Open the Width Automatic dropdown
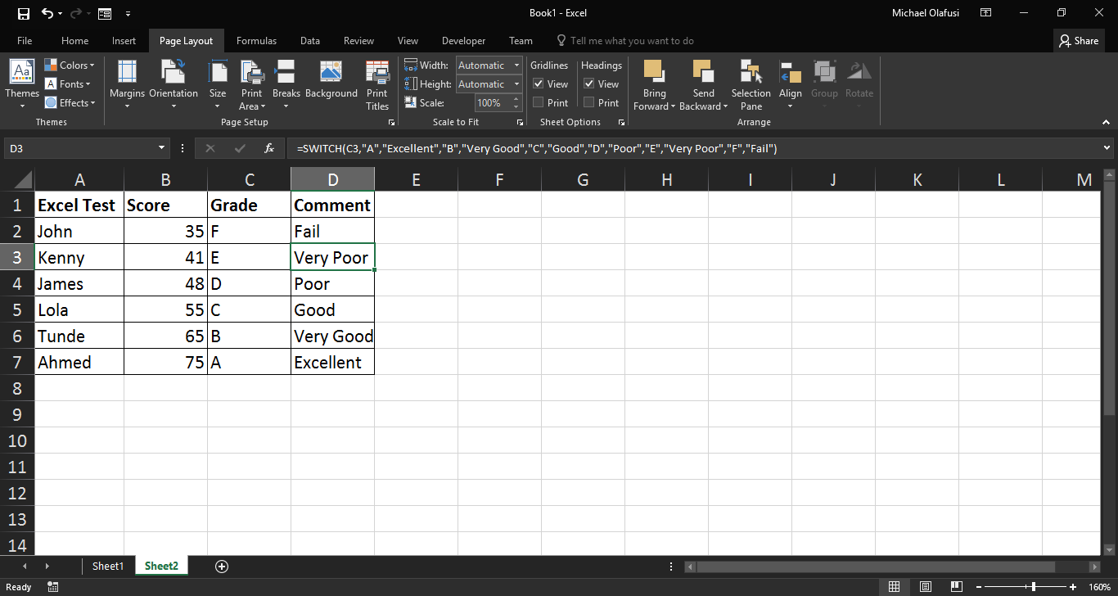The height and width of the screenshot is (596, 1118). tap(516, 65)
